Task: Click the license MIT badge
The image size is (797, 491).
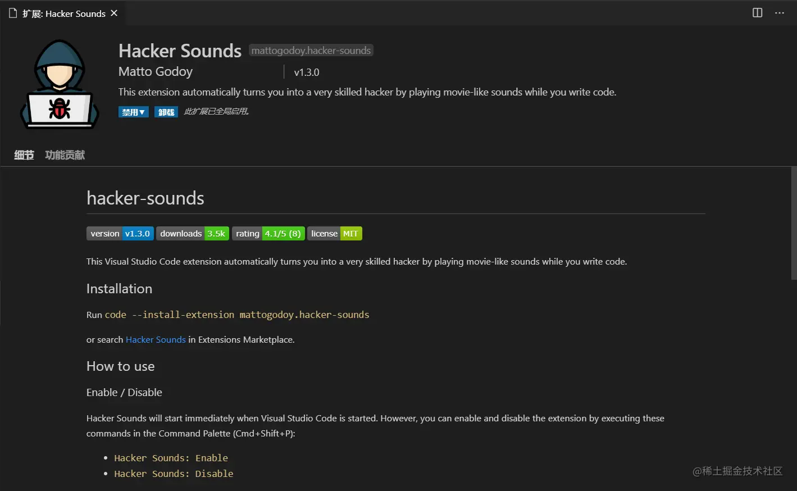Action: tap(335, 234)
